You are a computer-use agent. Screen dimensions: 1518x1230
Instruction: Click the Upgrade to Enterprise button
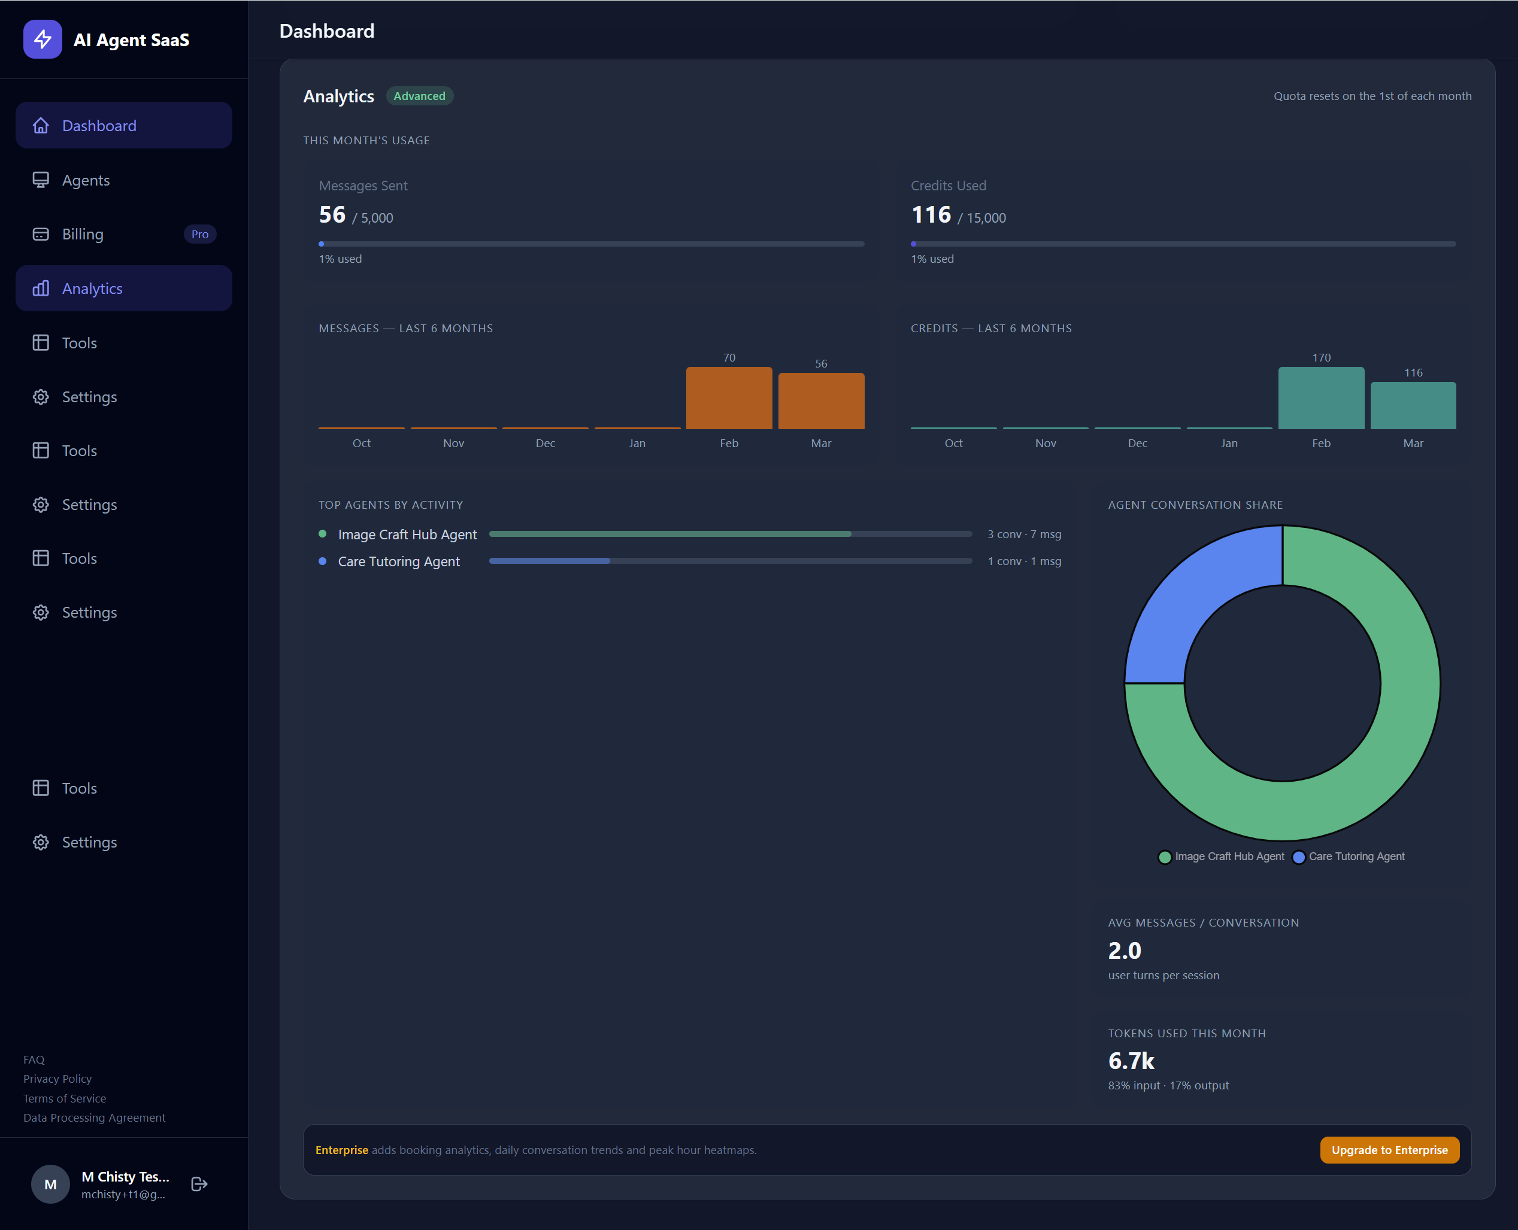point(1389,1150)
